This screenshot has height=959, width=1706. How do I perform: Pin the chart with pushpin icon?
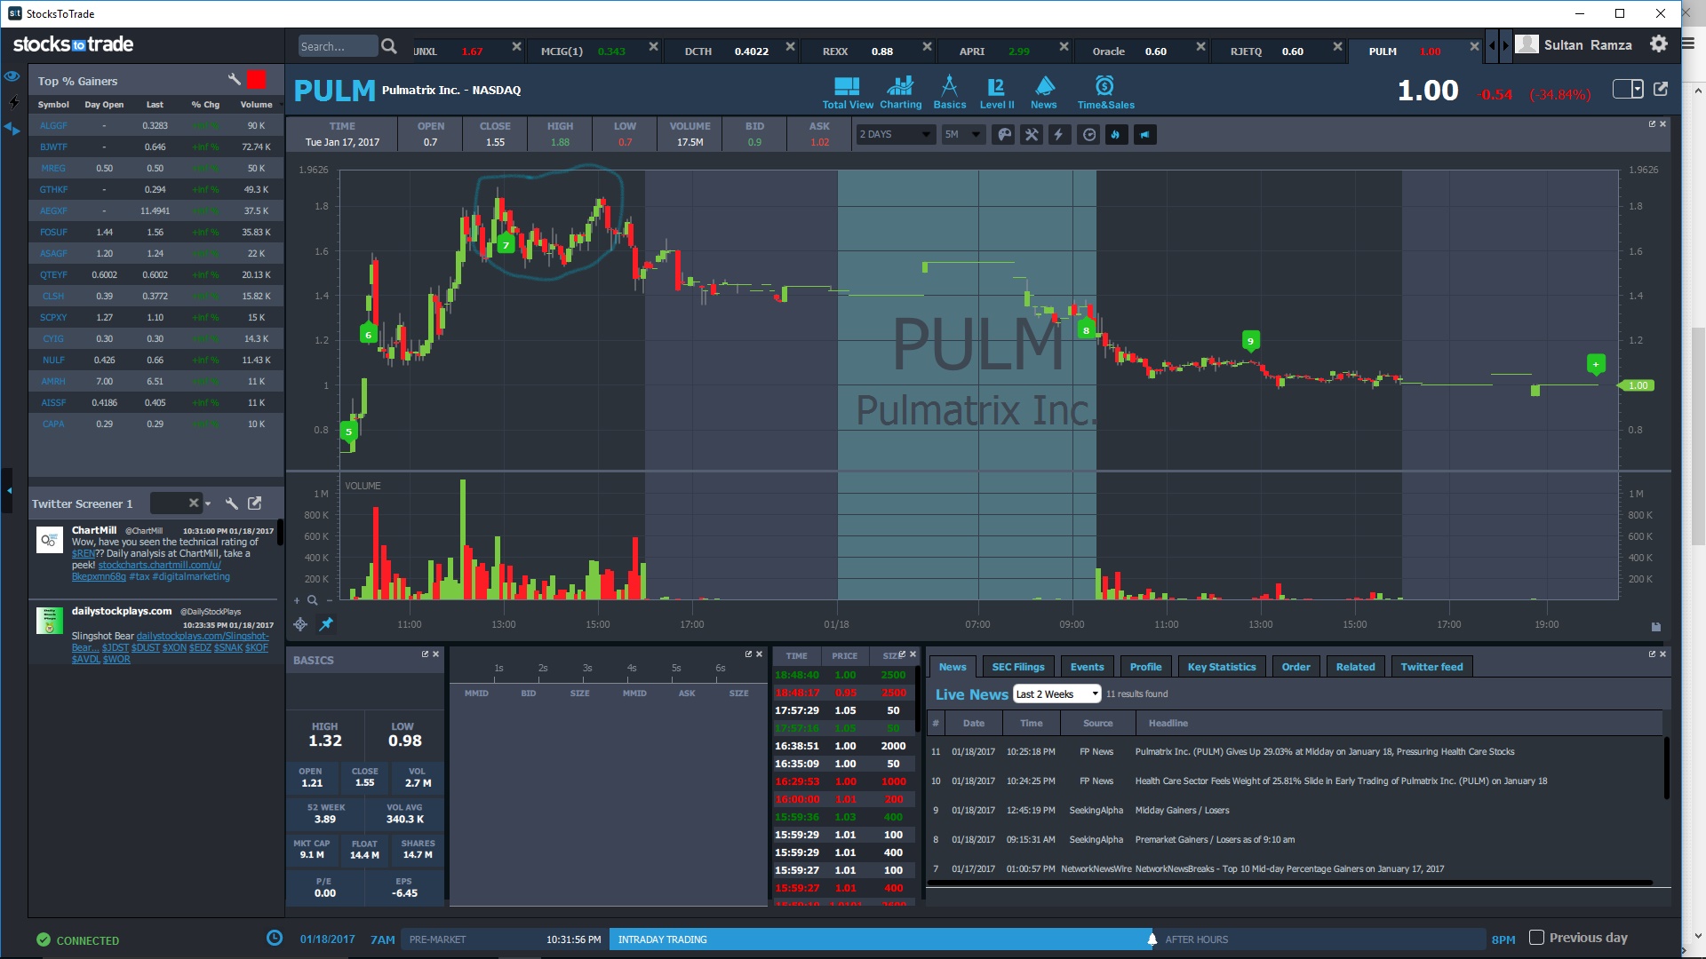coord(326,624)
